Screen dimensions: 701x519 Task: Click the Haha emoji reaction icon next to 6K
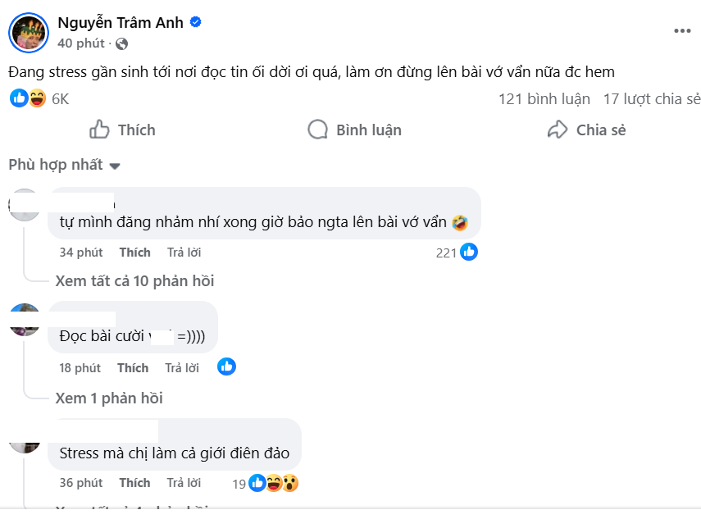point(33,98)
